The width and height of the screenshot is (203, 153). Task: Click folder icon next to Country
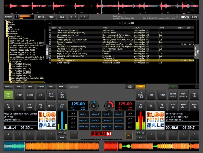(7, 24)
